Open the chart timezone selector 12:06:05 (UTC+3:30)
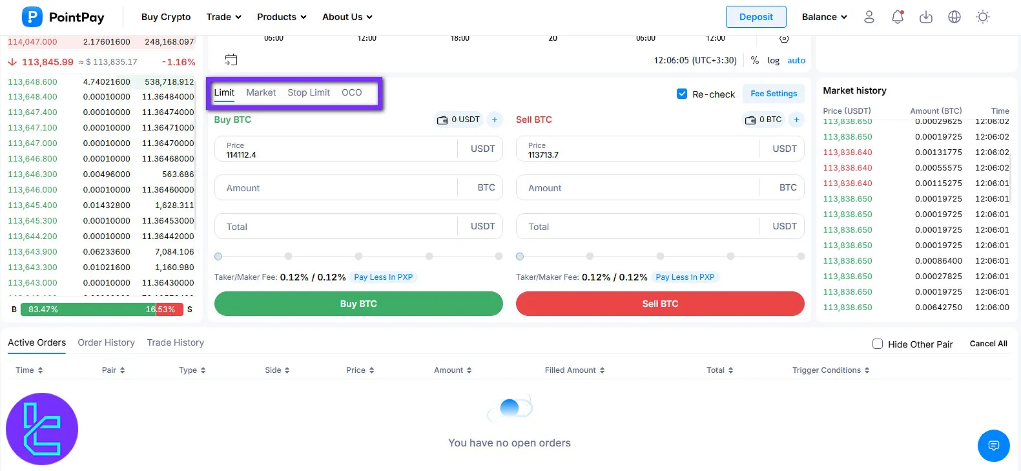The width and height of the screenshot is (1021, 471). [695, 60]
